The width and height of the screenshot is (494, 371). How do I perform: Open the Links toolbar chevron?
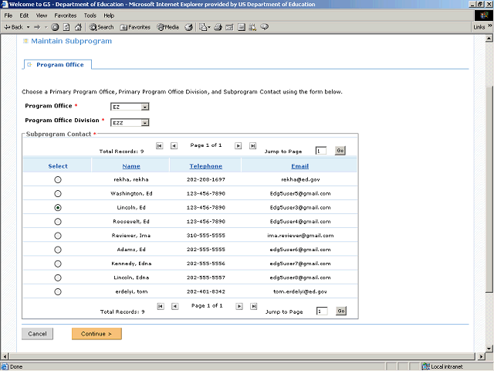point(489,27)
